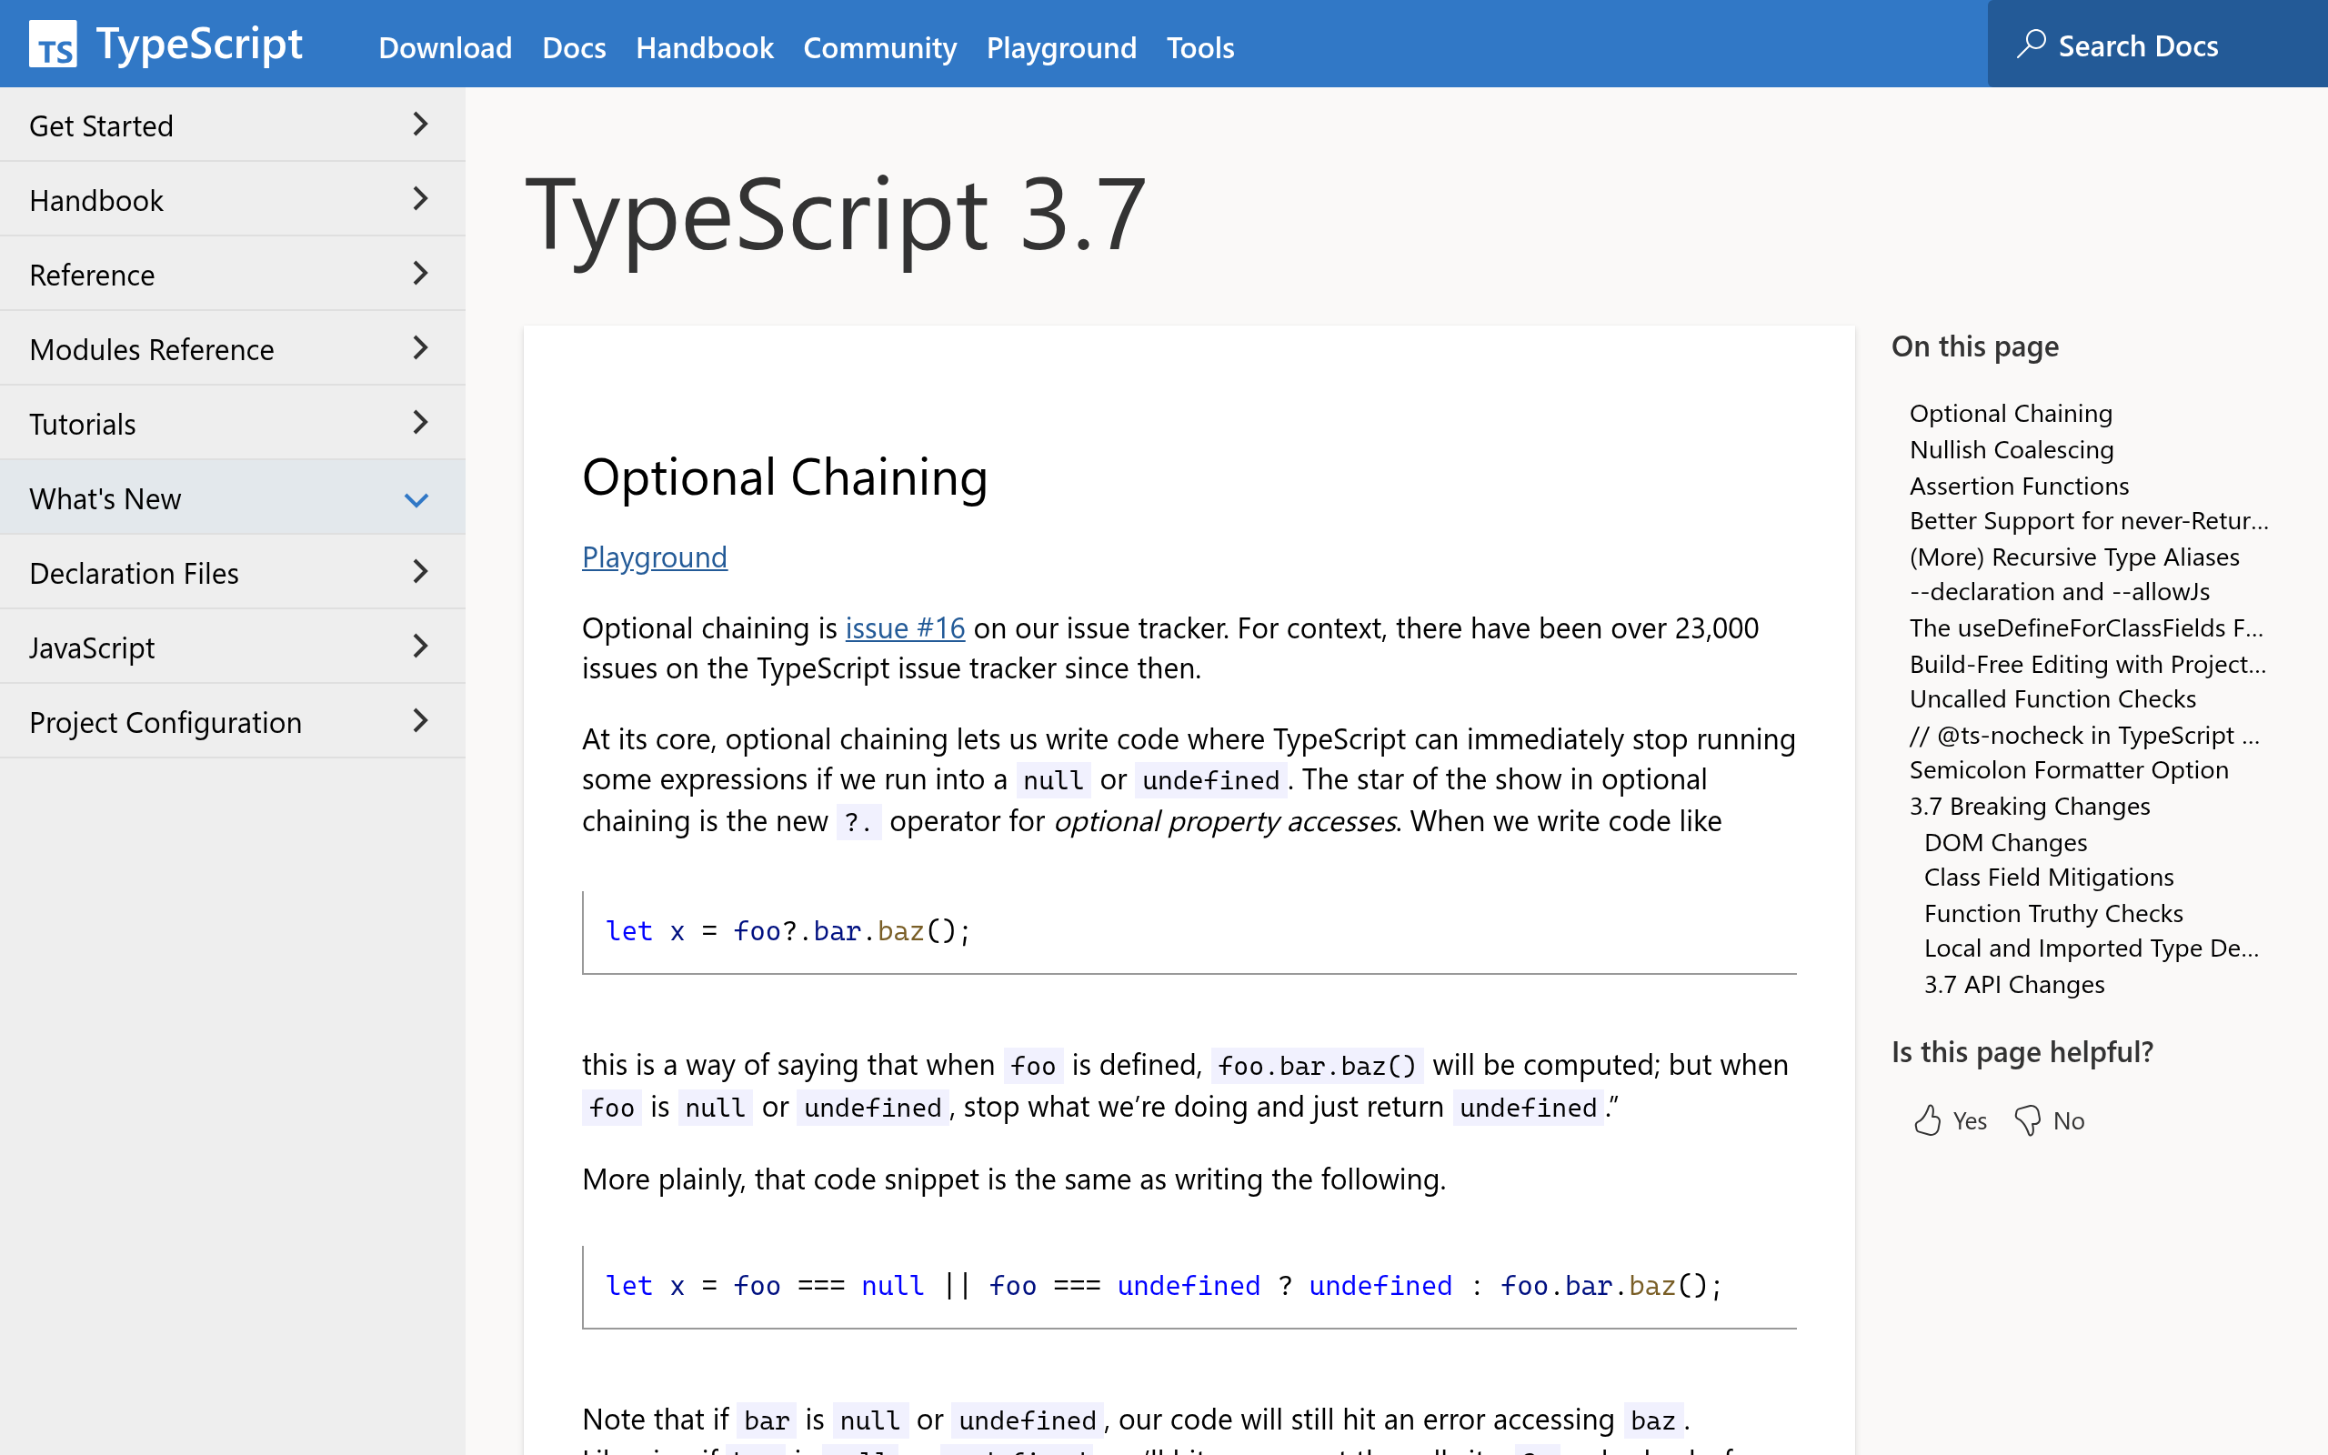2328x1455 pixels.
Task: Jump to Function Truthy Checks subsection
Action: pos(2054,912)
